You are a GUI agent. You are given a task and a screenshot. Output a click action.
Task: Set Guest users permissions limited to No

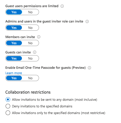[x=30, y=12]
